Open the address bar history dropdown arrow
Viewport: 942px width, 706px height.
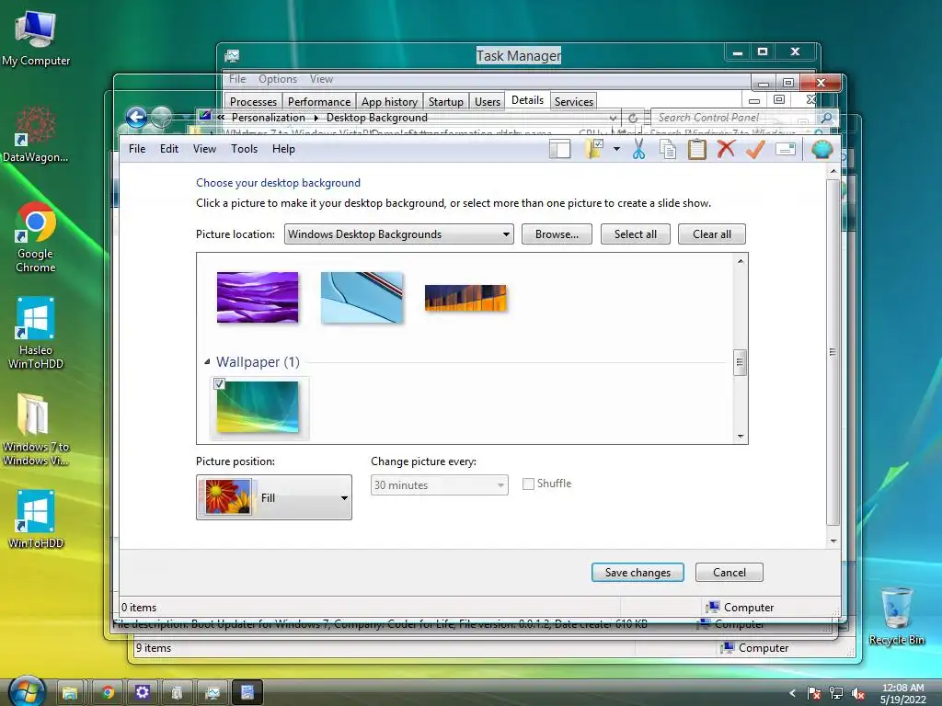[x=613, y=119]
